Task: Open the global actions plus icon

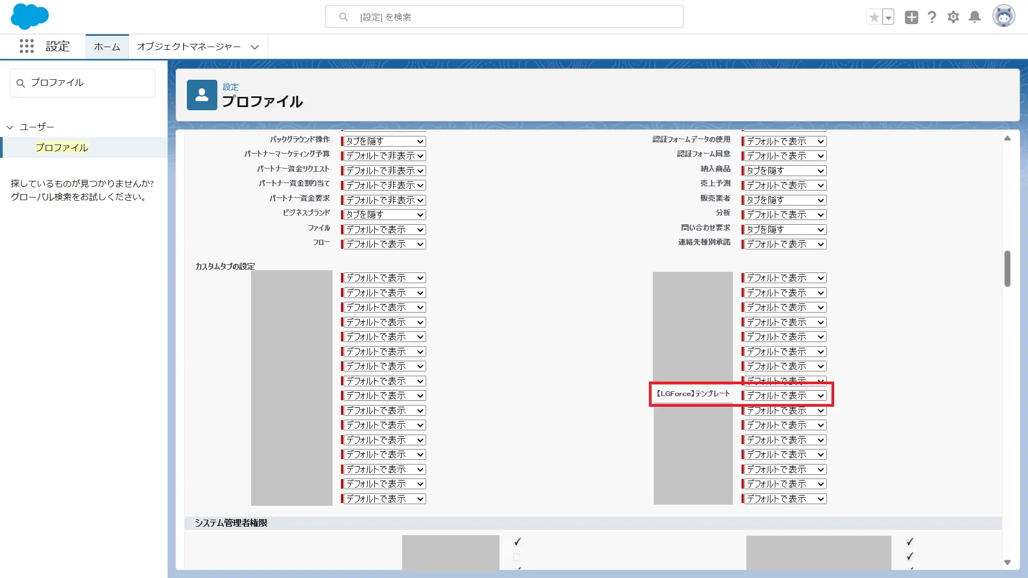Action: pyautogui.click(x=911, y=17)
